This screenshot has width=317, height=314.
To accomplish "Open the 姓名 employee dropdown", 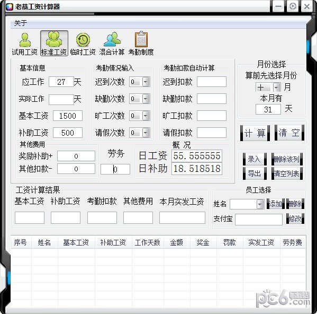I will pyautogui.click(x=260, y=204).
